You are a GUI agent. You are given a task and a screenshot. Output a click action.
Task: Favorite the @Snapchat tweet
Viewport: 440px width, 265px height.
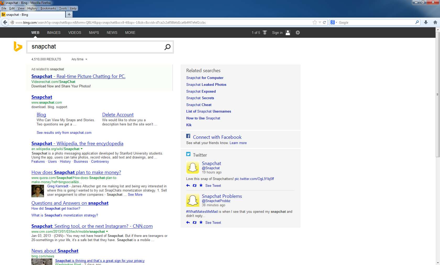(201, 185)
